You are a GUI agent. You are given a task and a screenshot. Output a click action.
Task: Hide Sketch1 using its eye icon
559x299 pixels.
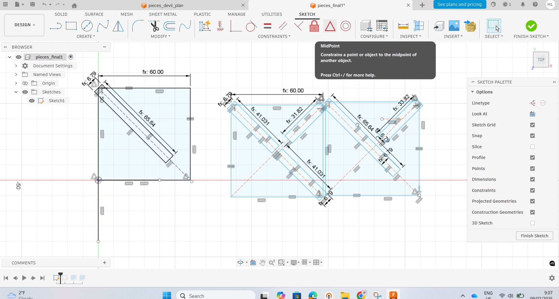click(32, 101)
